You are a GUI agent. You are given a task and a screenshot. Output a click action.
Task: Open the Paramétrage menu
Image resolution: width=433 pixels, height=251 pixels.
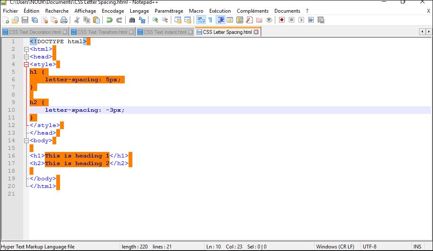point(169,11)
